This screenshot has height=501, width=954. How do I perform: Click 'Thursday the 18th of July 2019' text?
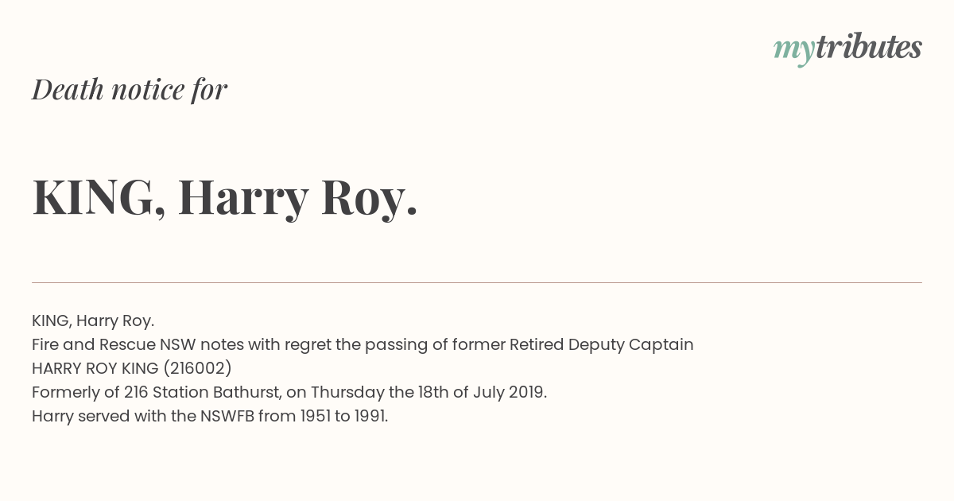click(x=429, y=392)
